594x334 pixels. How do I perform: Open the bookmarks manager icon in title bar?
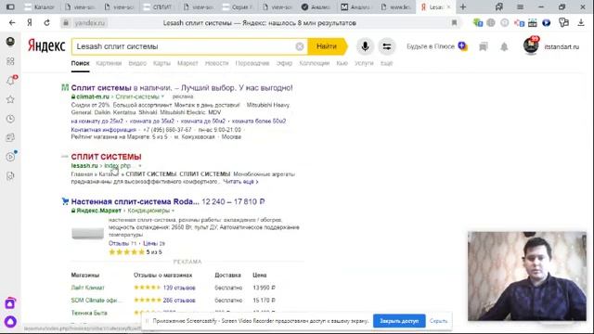499,6
